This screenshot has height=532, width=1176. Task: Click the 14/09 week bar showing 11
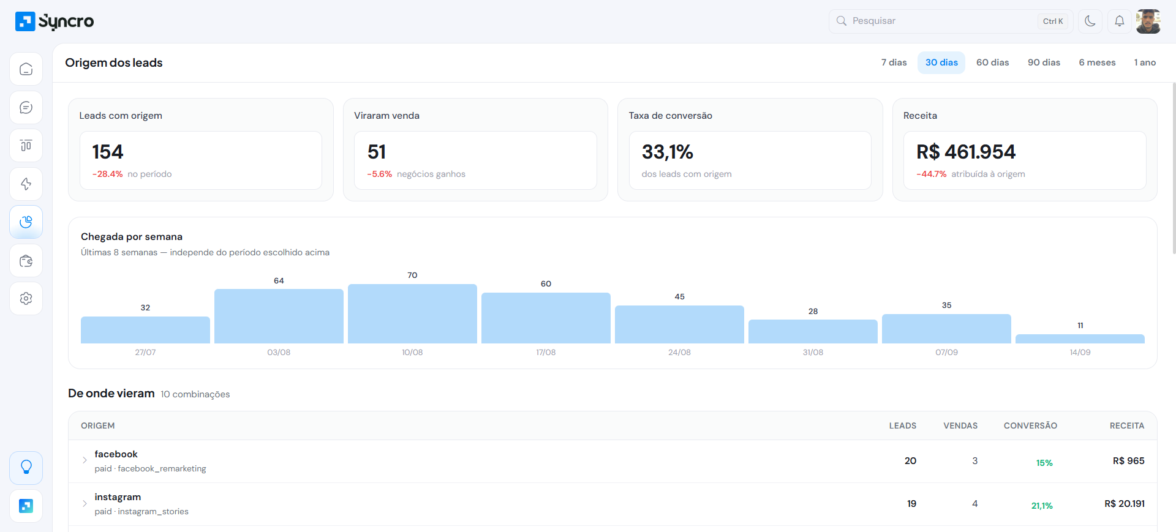coord(1080,339)
